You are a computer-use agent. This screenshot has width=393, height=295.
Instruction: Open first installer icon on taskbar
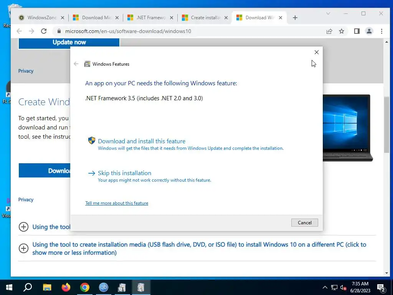coord(122,287)
